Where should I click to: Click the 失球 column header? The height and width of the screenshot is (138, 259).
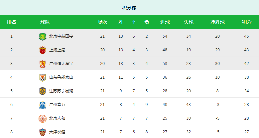pos(189,22)
